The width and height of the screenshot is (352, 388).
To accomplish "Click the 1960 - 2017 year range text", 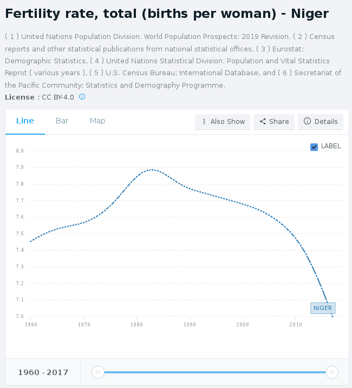I will coord(43,372).
